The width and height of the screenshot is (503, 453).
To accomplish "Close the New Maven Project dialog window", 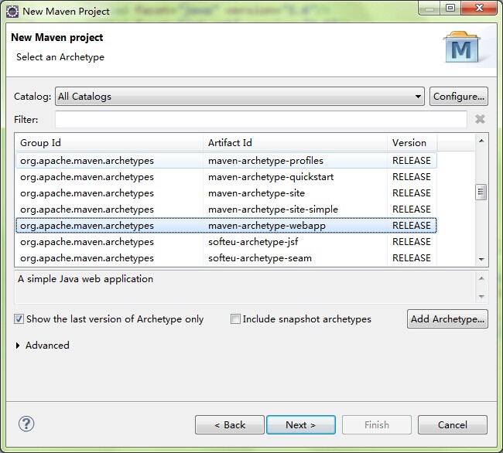I will pos(479,8).
